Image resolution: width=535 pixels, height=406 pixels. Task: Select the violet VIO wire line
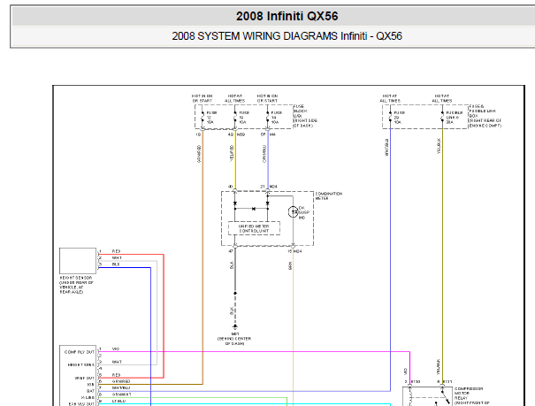click(254, 351)
